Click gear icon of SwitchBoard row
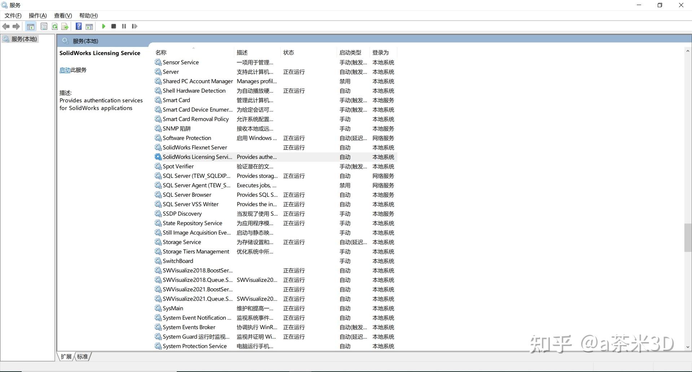Image resolution: width=692 pixels, height=372 pixels. point(158,261)
